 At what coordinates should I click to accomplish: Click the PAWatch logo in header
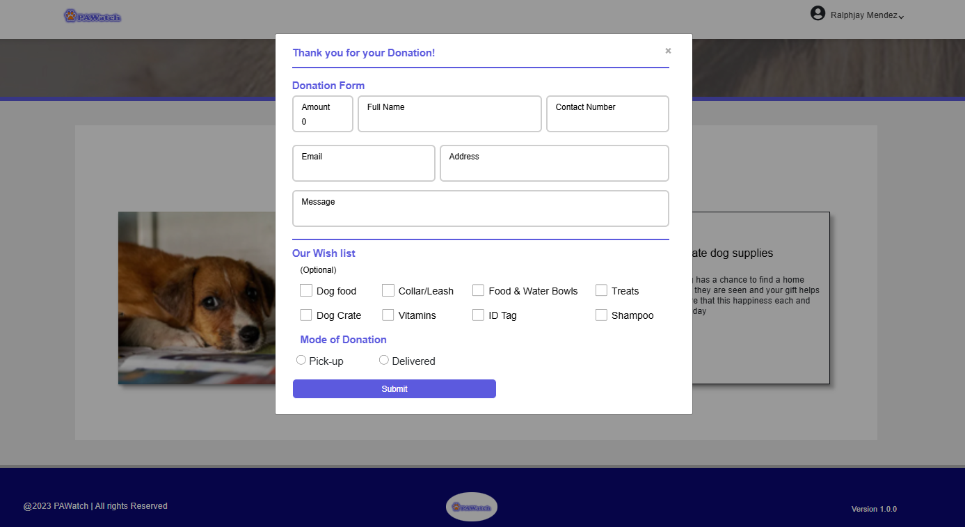(93, 16)
